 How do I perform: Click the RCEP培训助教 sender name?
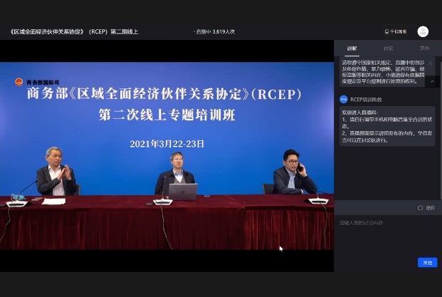pyautogui.click(x=366, y=100)
